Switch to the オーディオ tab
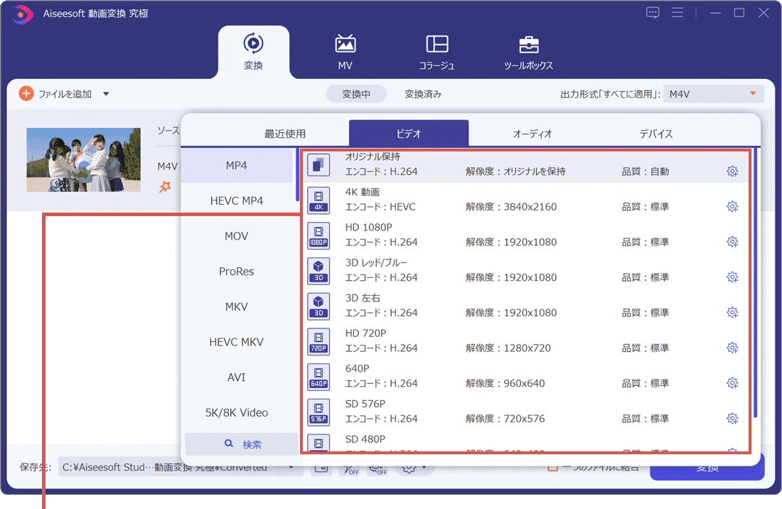Image resolution: width=782 pixels, height=509 pixels. point(532,134)
